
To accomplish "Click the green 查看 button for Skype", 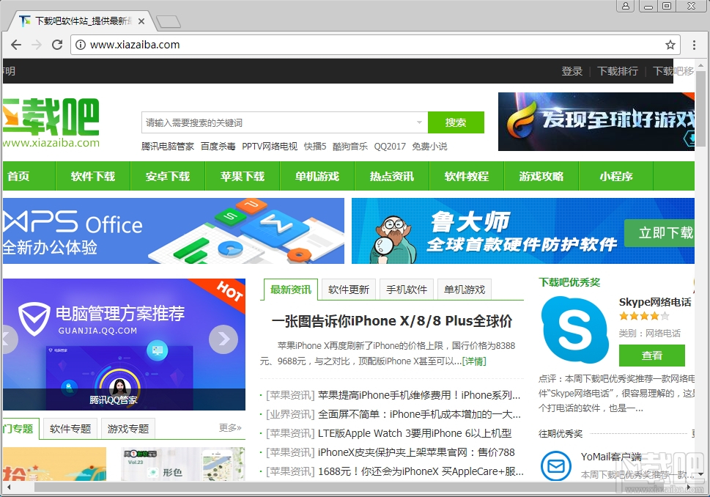I will click(x=651, y=356).
